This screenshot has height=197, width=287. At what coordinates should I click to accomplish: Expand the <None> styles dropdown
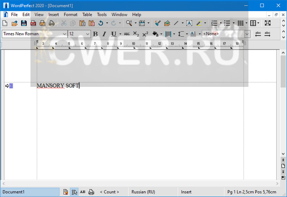tap(247, 34)
